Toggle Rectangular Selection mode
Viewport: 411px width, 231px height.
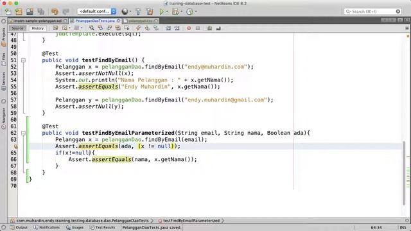click(127, 28)
